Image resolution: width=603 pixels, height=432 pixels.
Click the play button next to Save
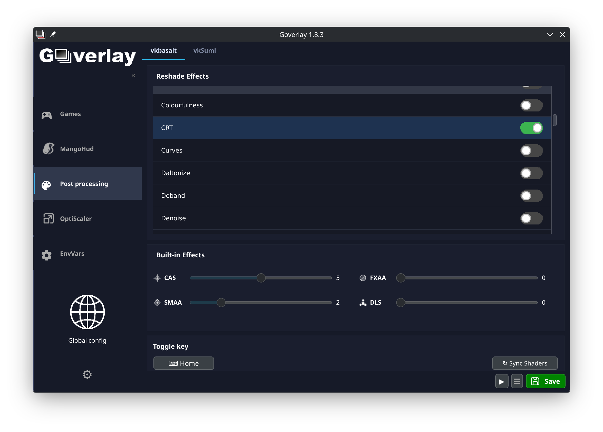pos(501,381)
